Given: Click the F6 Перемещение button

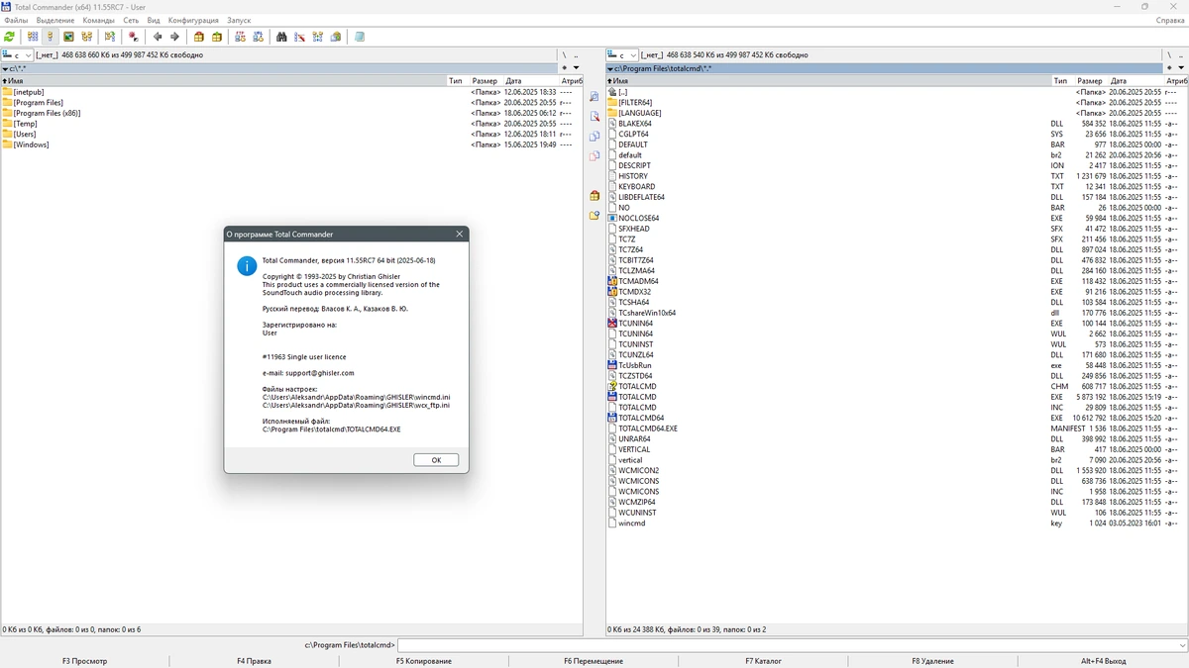Looking at the screenshot, I should [x=594, y=661].
